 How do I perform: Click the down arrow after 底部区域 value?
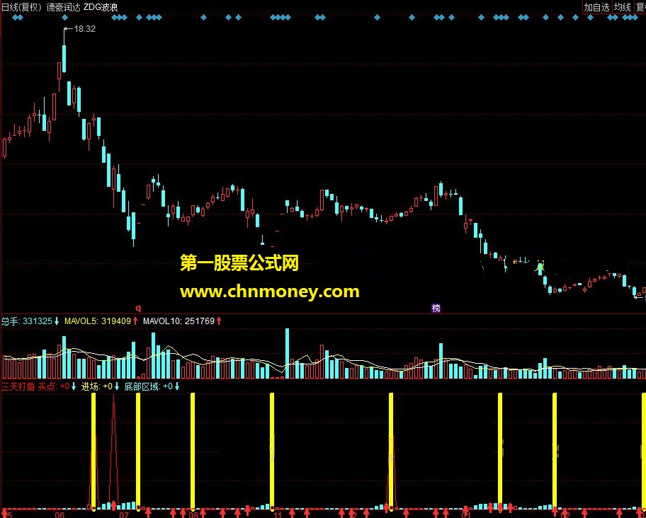click(x=177, y=386)
